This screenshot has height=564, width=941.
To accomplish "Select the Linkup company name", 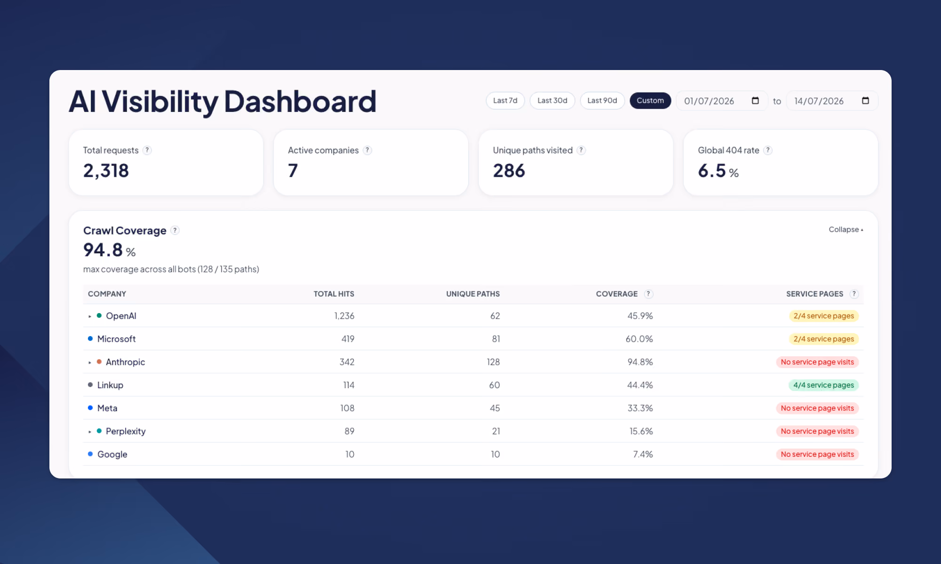I will click(x=110, y=385).
